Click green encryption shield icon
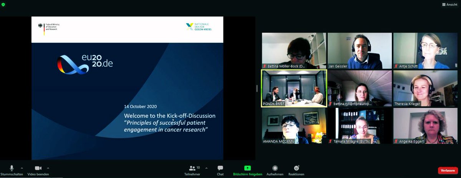The image size is (461, 178). click(x=3, y=4)
